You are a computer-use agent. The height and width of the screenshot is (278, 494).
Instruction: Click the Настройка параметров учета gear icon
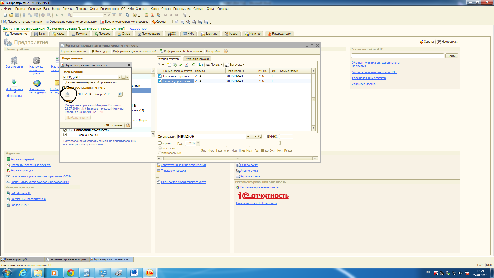(36, 60)
